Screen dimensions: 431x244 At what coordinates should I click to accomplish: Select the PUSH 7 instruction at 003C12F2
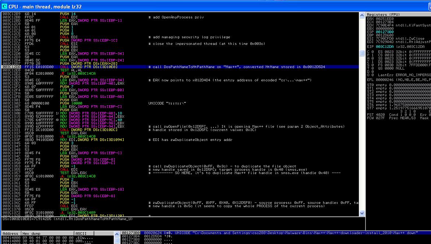click(x=67, y=87)
